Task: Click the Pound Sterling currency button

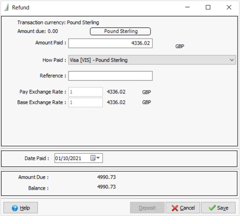Action: 121,31
